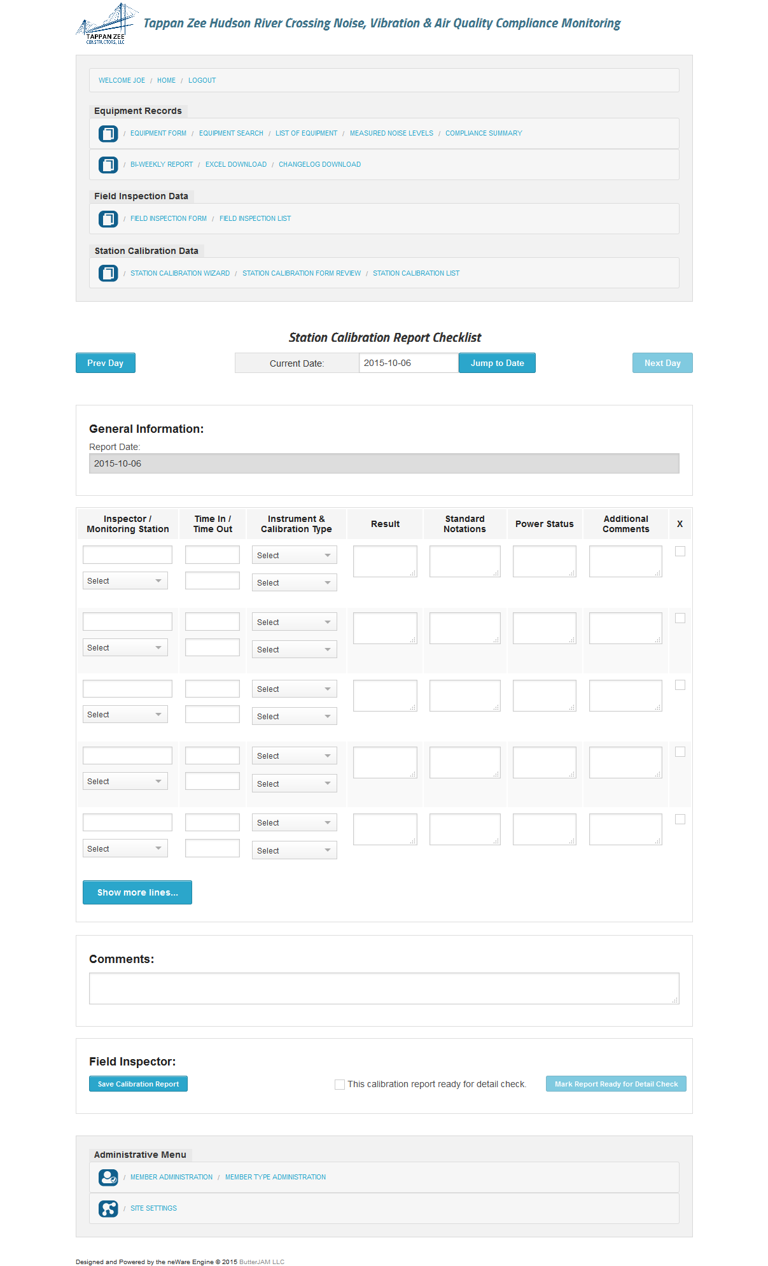The image size is (768, 1266).
Task: Click the Station Calibration Data document icon
Action: coord(108,274)
